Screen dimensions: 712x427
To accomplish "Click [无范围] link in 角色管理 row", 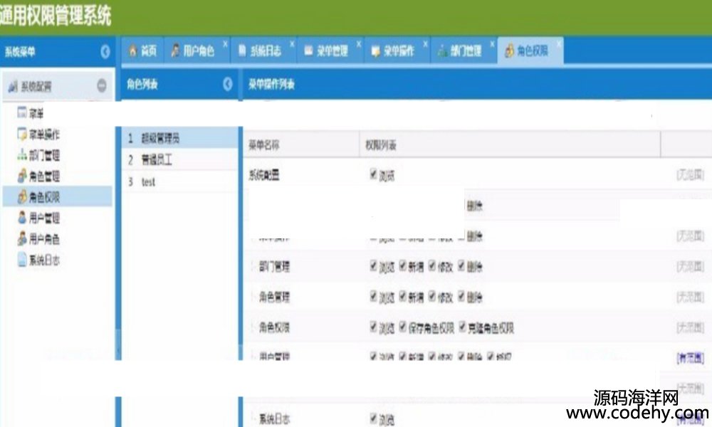I will (690, 297).
